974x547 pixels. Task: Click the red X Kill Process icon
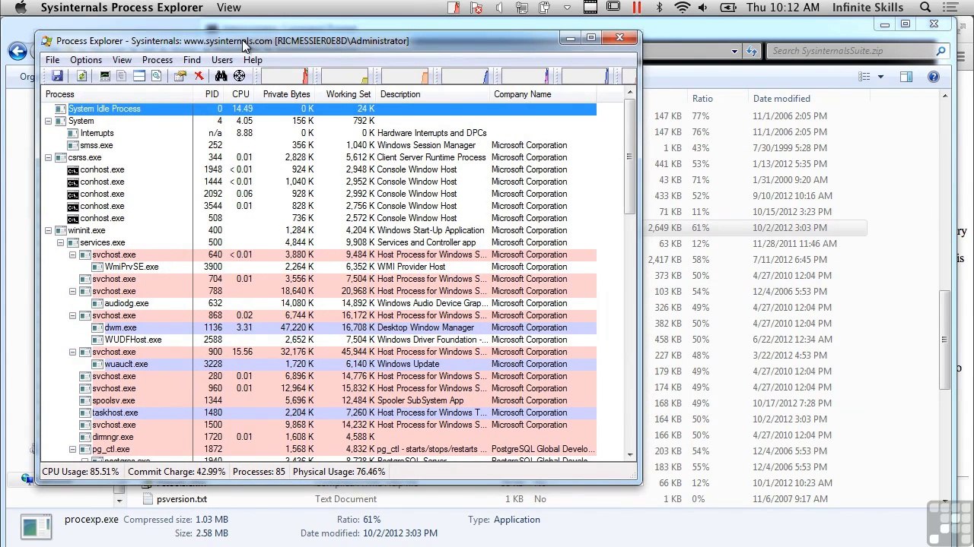[x=199, y=76]
